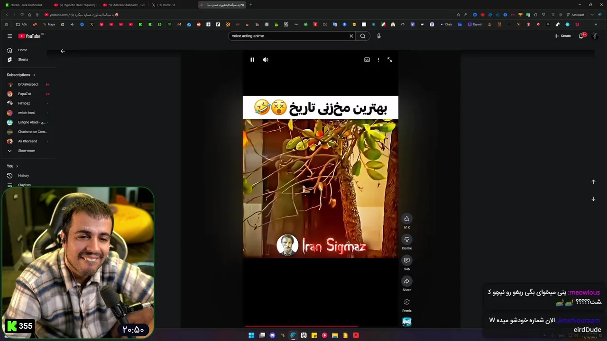This screenshot has width=607, height=341.
Task: Open the Windows Start menu
Action: pyautogui.click(x=251, y=335)
